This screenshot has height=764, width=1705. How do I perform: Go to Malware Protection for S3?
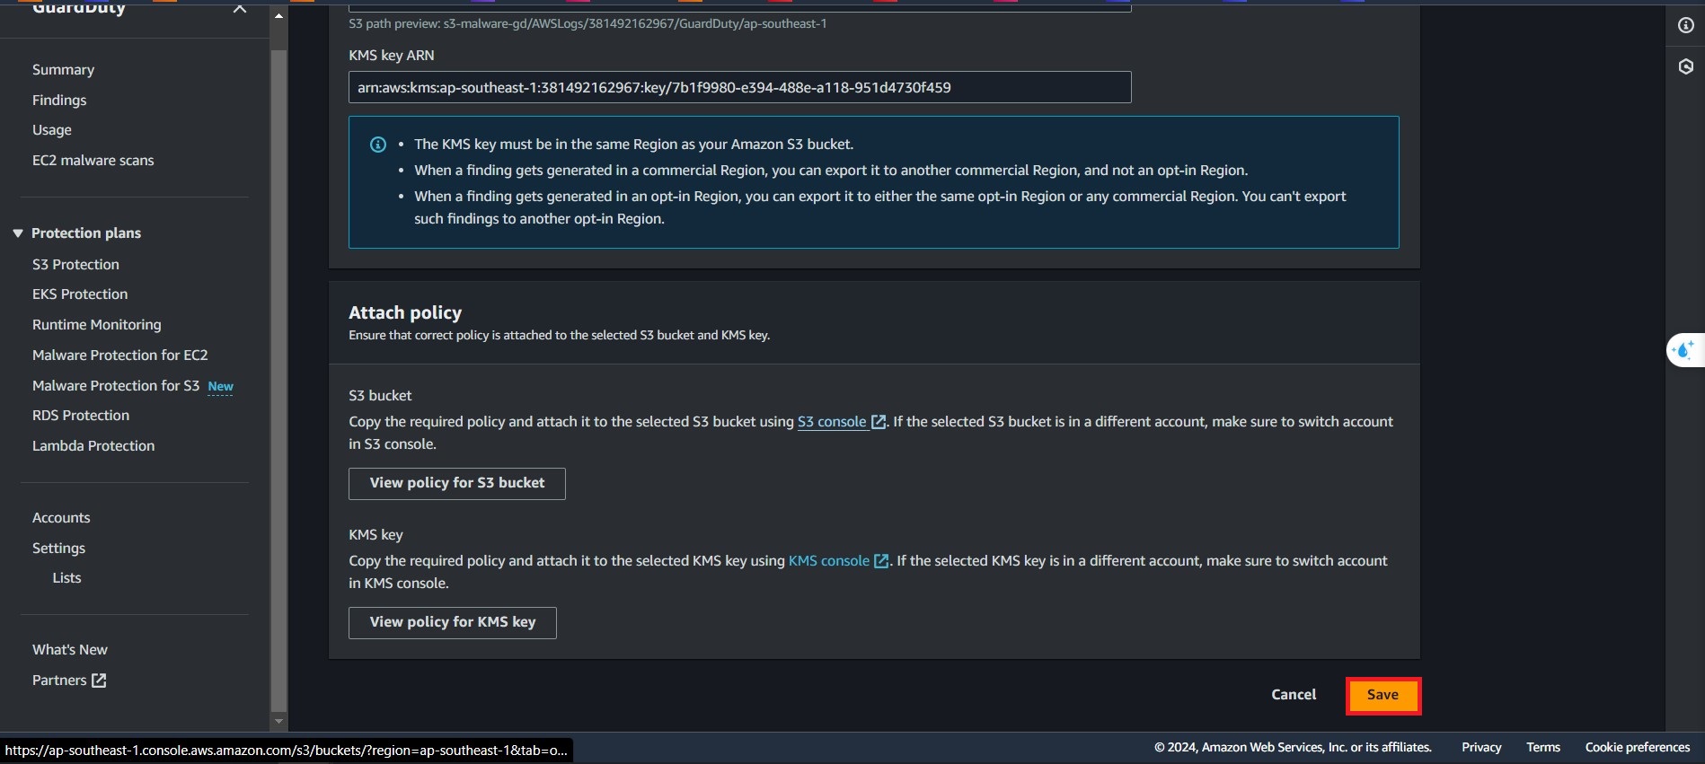(x=116, y=386)
